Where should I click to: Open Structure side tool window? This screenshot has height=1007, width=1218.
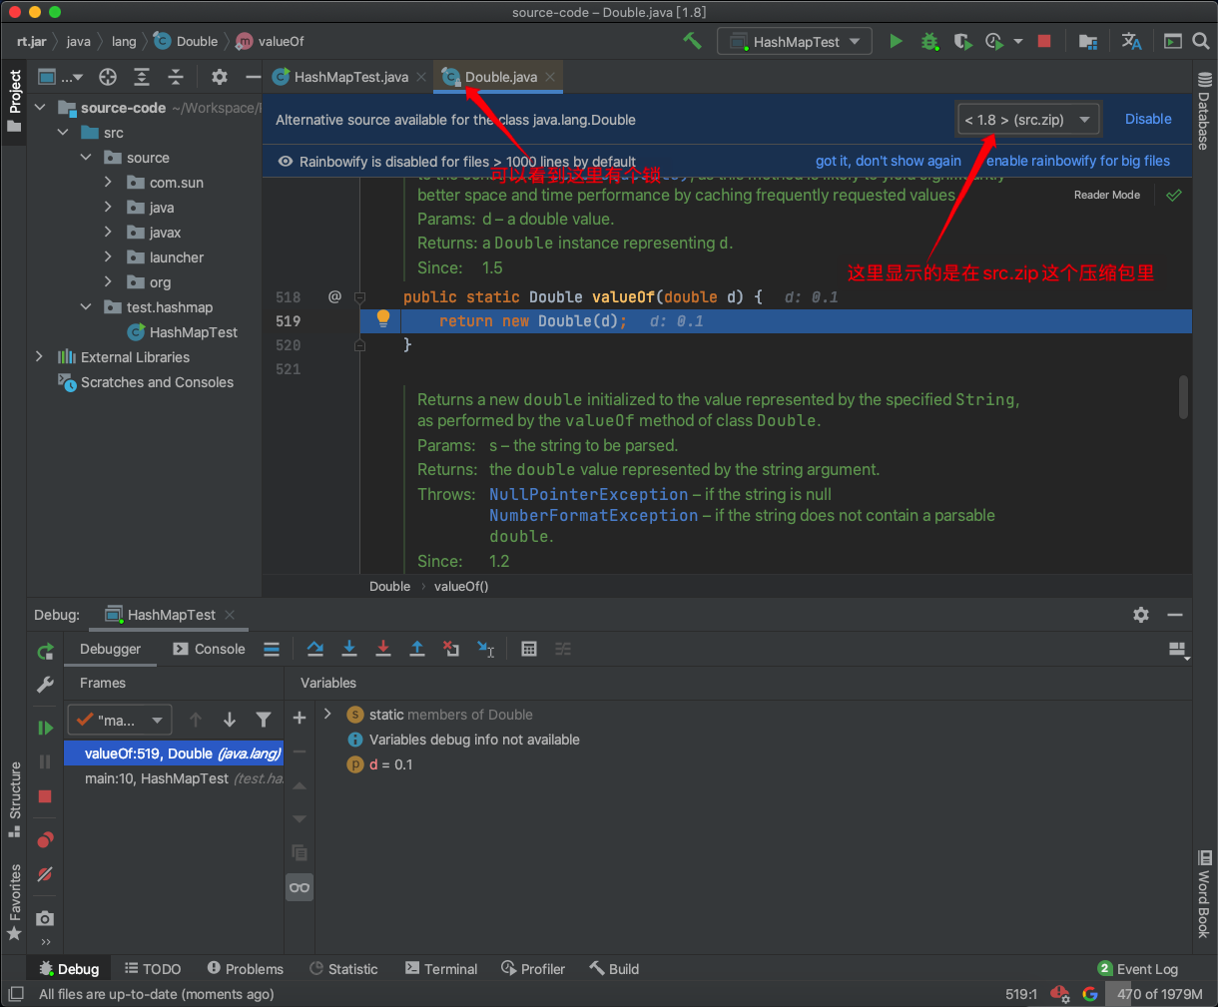[x=14, y=800]
